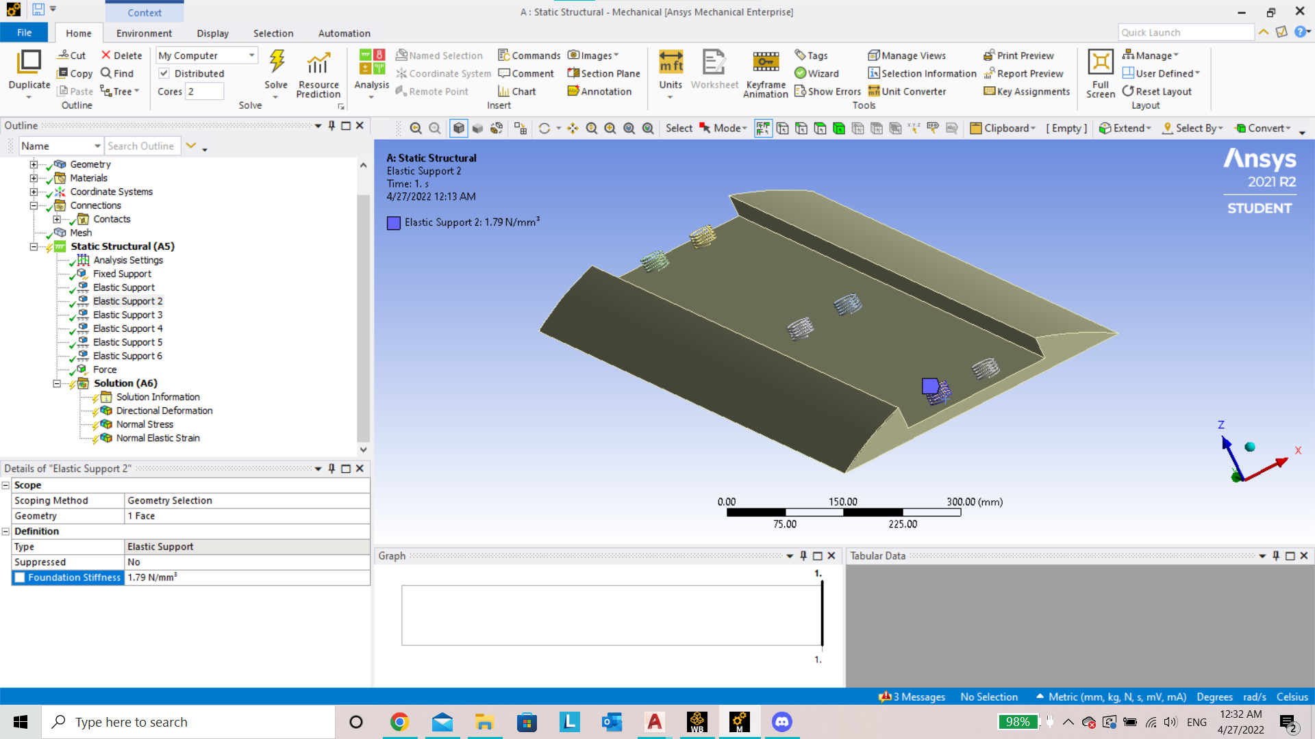
Task: Collapse the Scope section in Details
Action: coord(6,485)
